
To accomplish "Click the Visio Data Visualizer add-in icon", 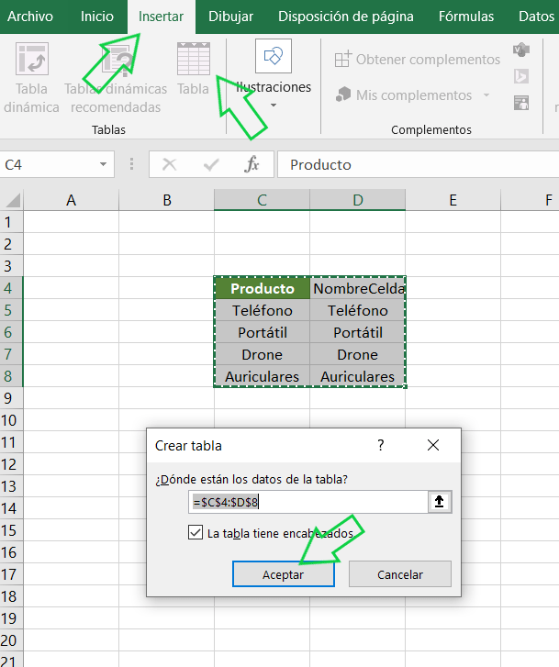I will point(521,50).
